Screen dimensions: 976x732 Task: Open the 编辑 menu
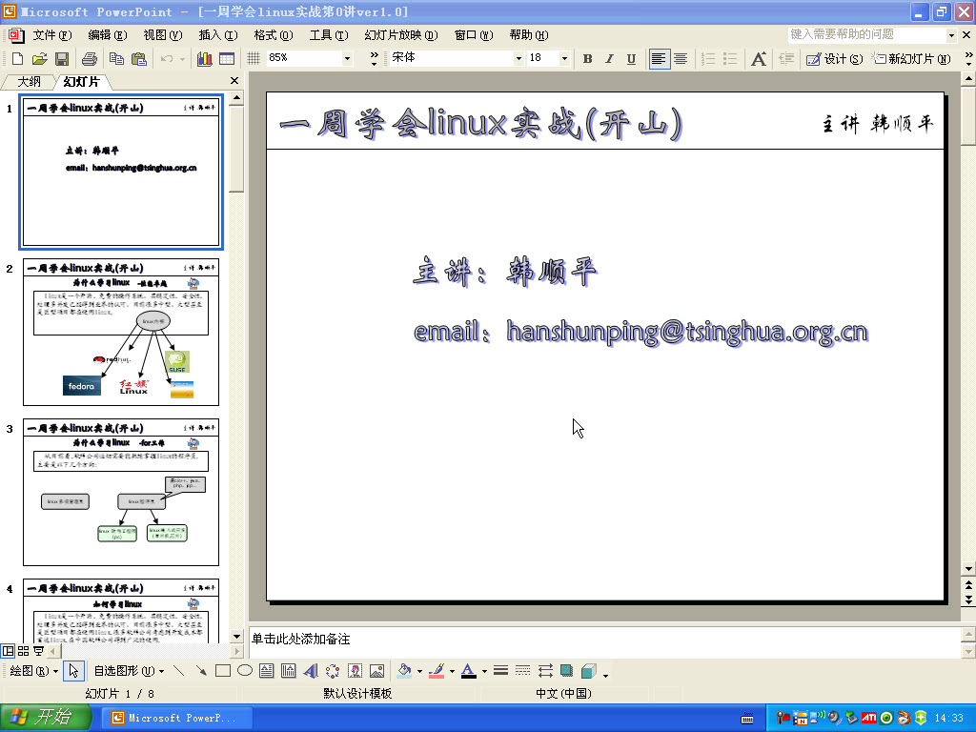point(108,35)
